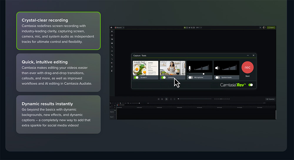Image resolution: width=294 pixels, height=160 pixels.
Task: Open user profile avatar
Action: click(x=264, y=28)
